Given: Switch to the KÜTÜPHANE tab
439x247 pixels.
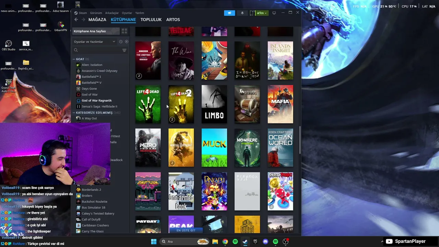Looking at the screenshot, I should tap(123, 20).
